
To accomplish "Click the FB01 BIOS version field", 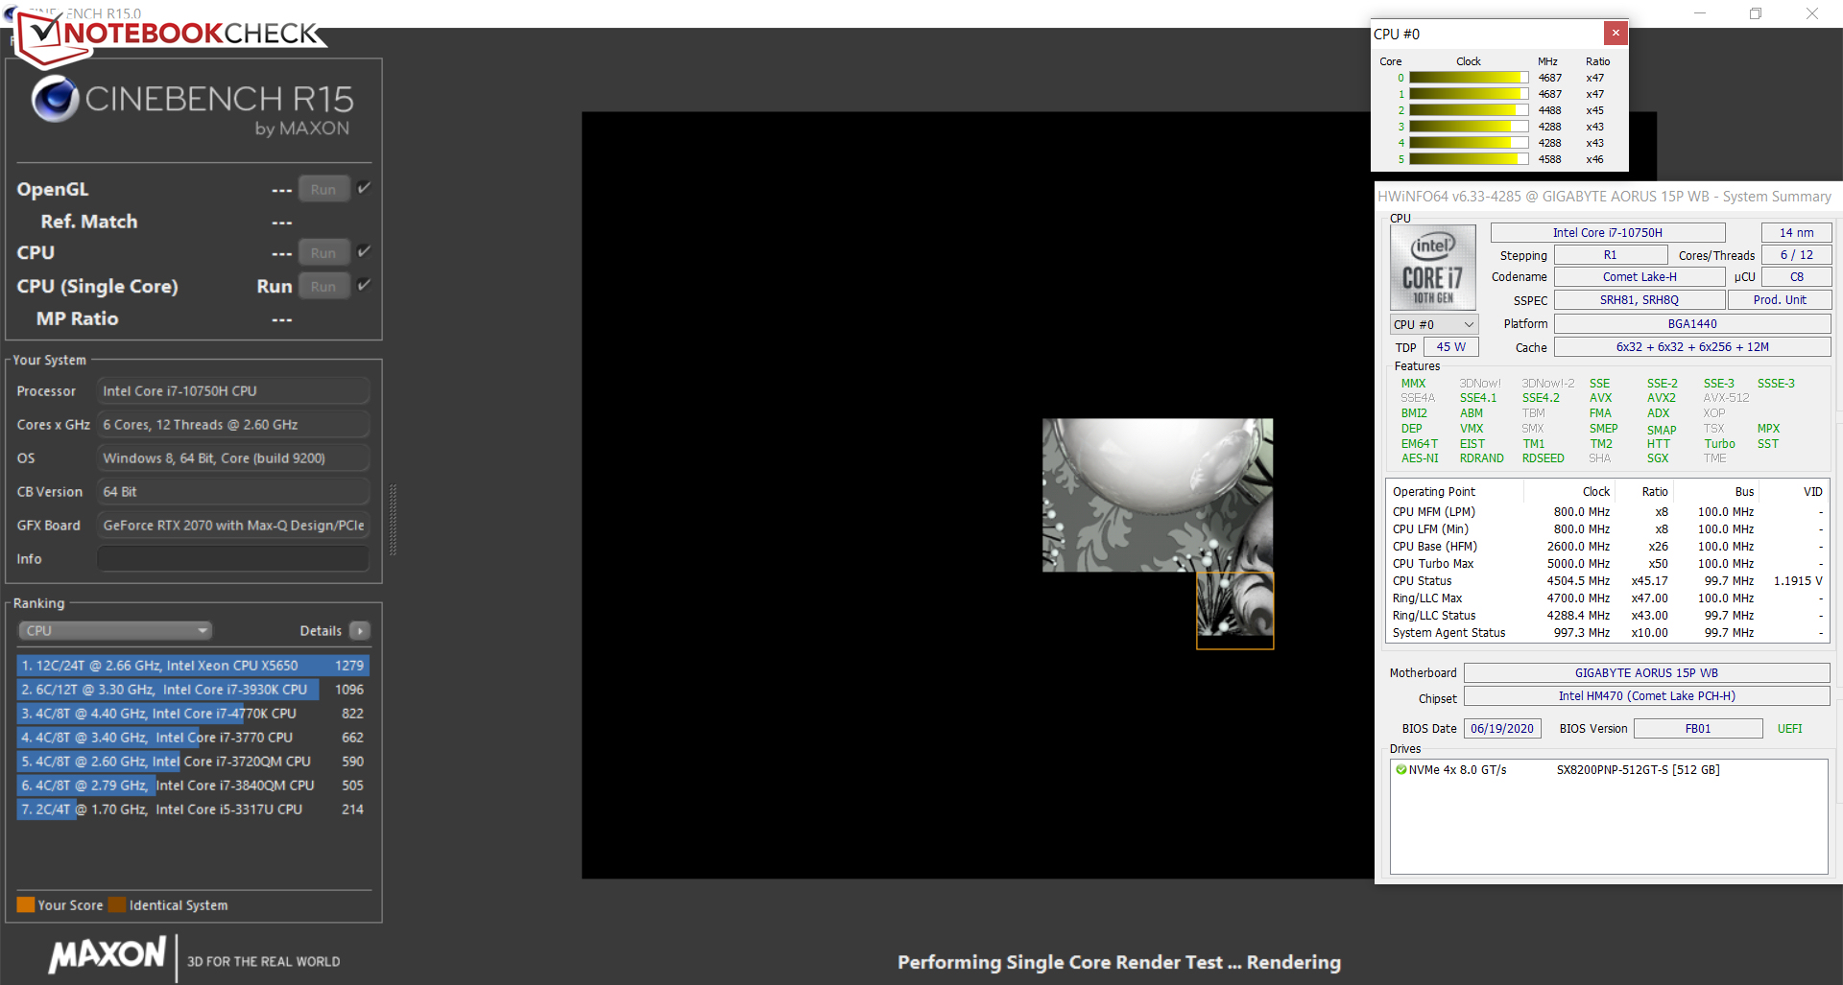I will (x=1698, y=728).
